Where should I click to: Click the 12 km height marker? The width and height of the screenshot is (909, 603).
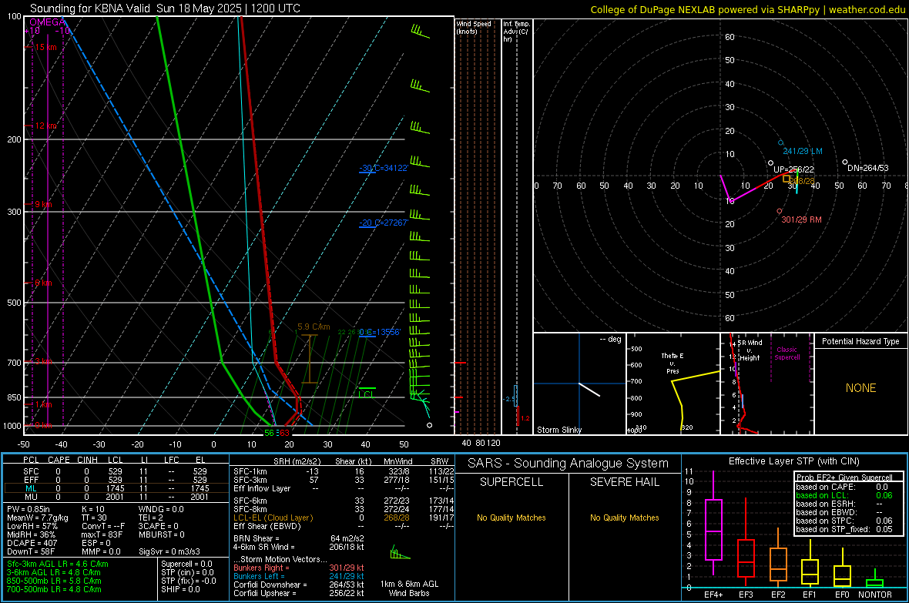tap(45, 126)
